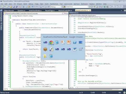Click the 'Ln 23' status bar entry

(x=81, y=93)
